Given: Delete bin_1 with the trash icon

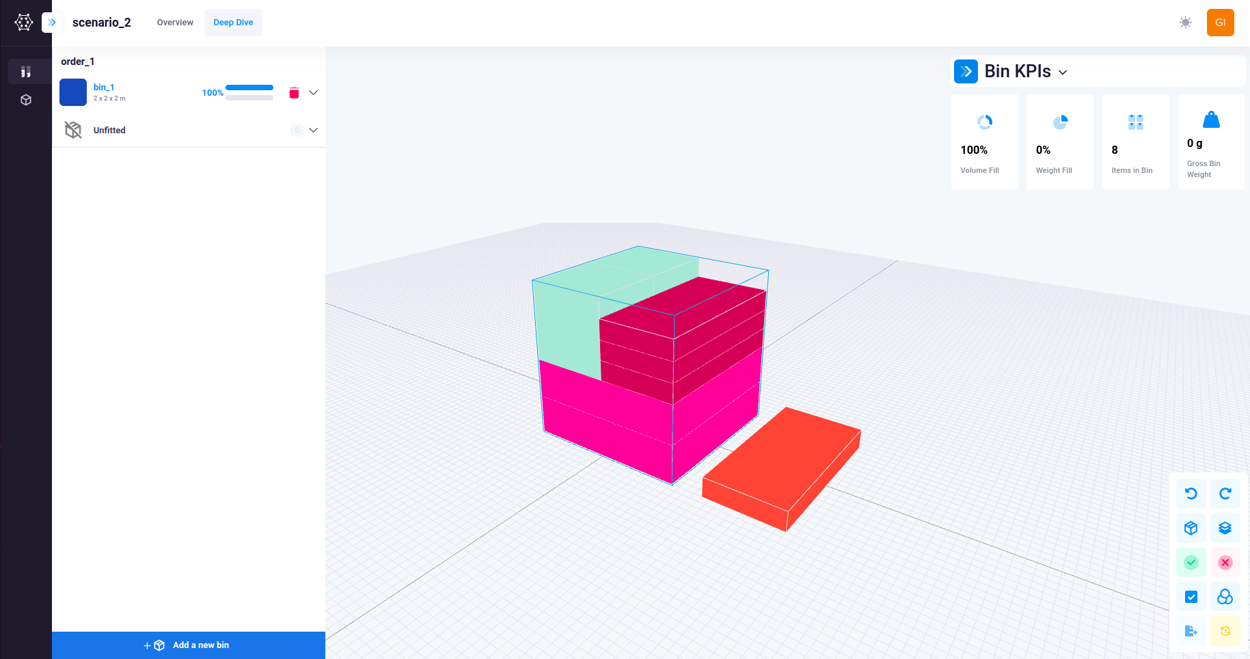Looking at the screenshot, I should [x=294, y=92].
